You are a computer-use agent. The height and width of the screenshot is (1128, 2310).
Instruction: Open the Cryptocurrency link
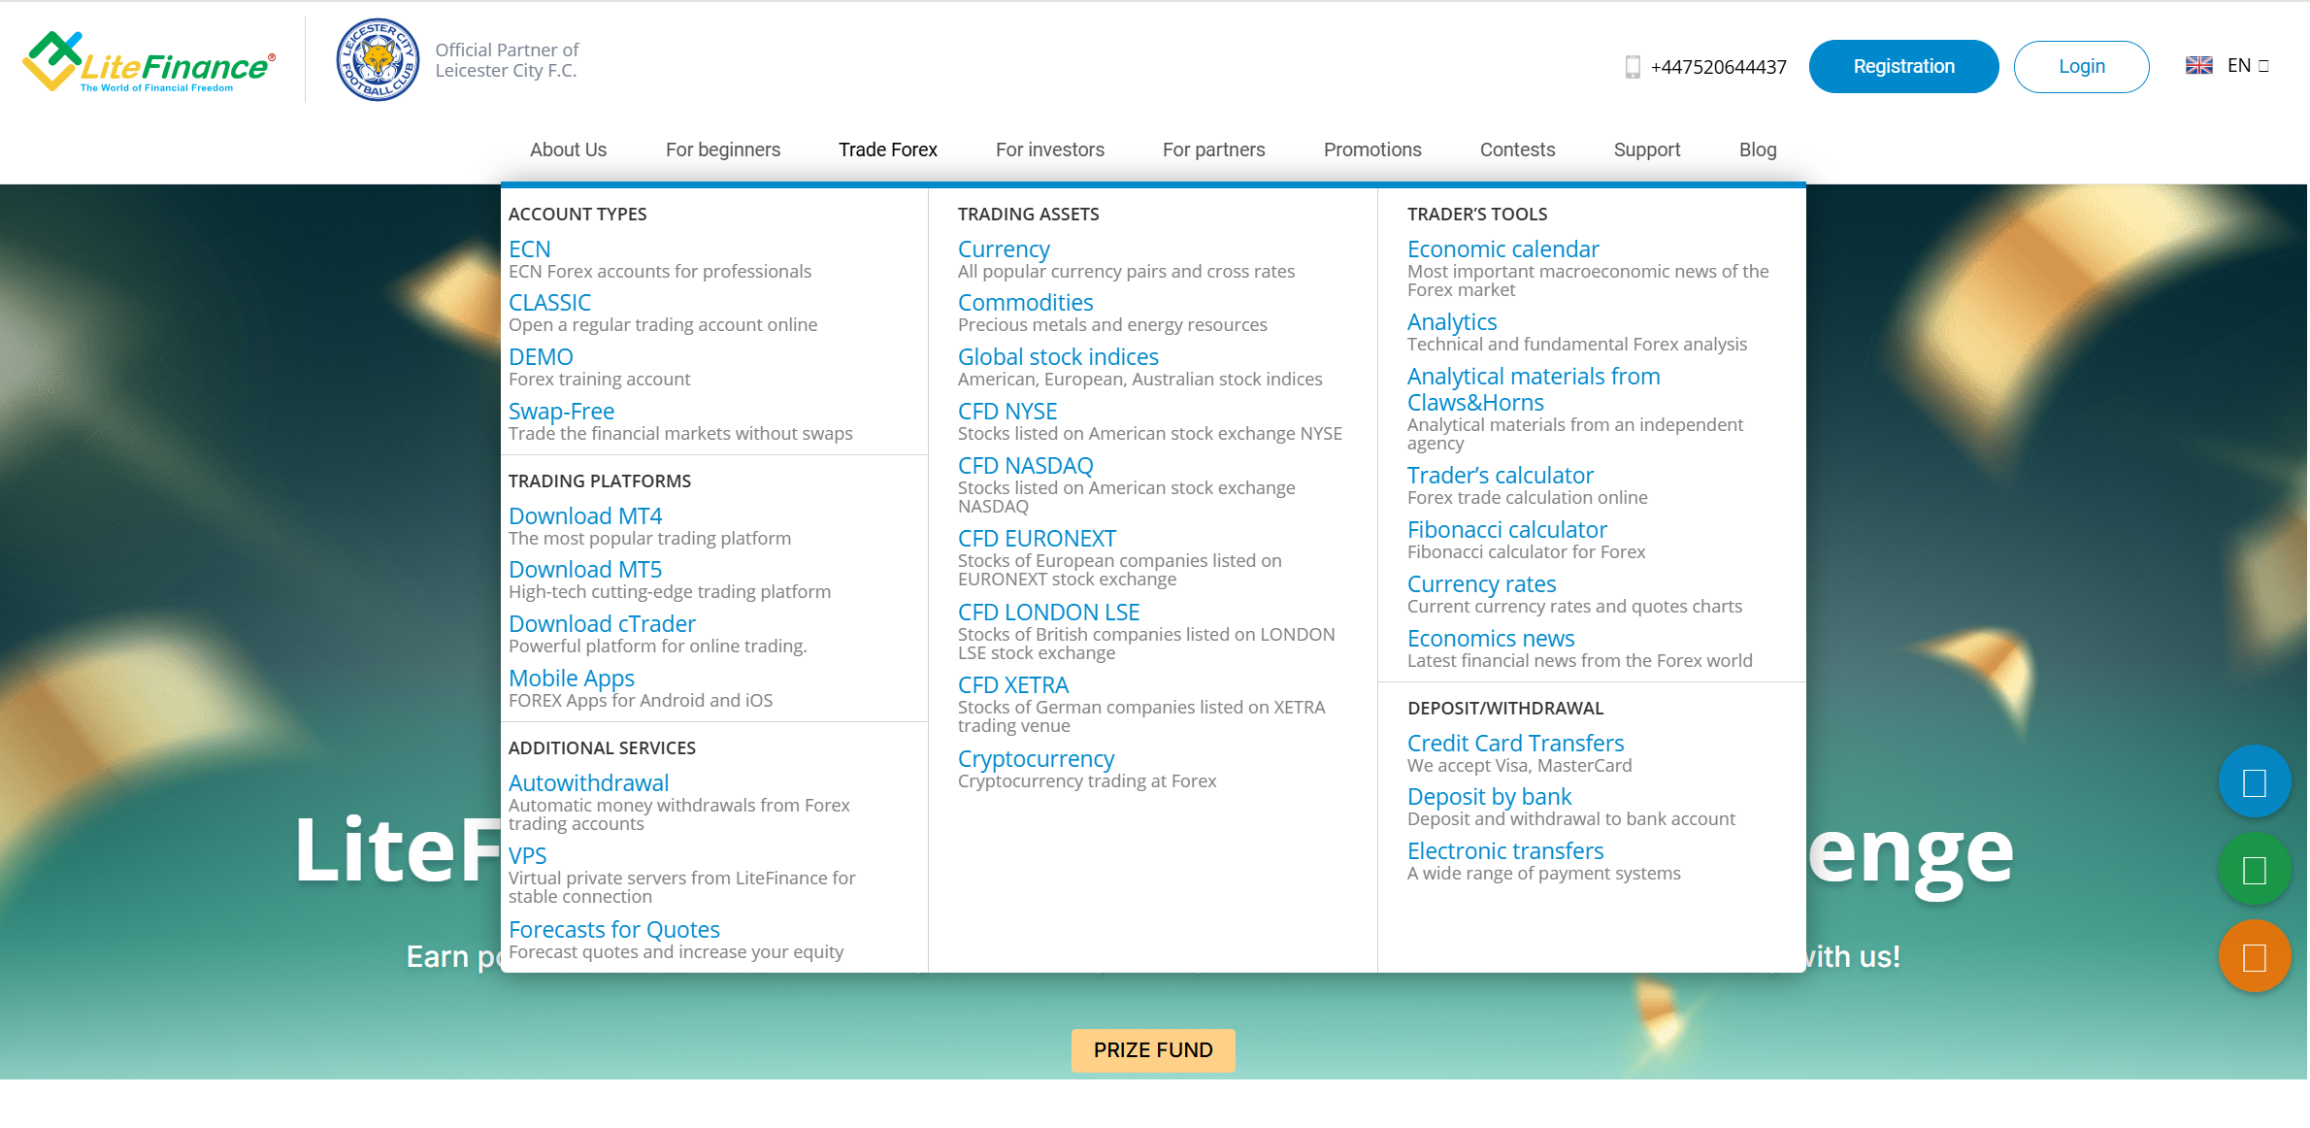point(1036,759)
